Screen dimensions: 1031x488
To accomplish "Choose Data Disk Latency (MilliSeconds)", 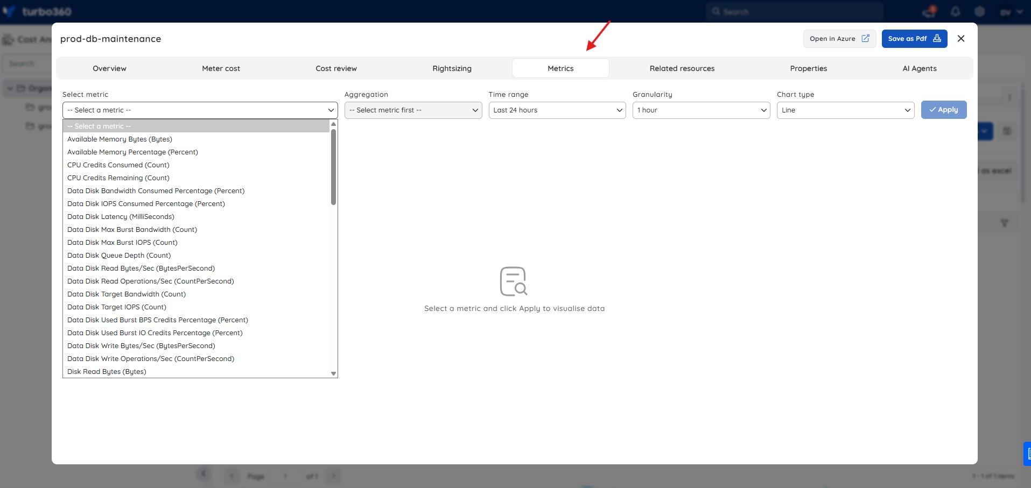I will pos(196,217).
